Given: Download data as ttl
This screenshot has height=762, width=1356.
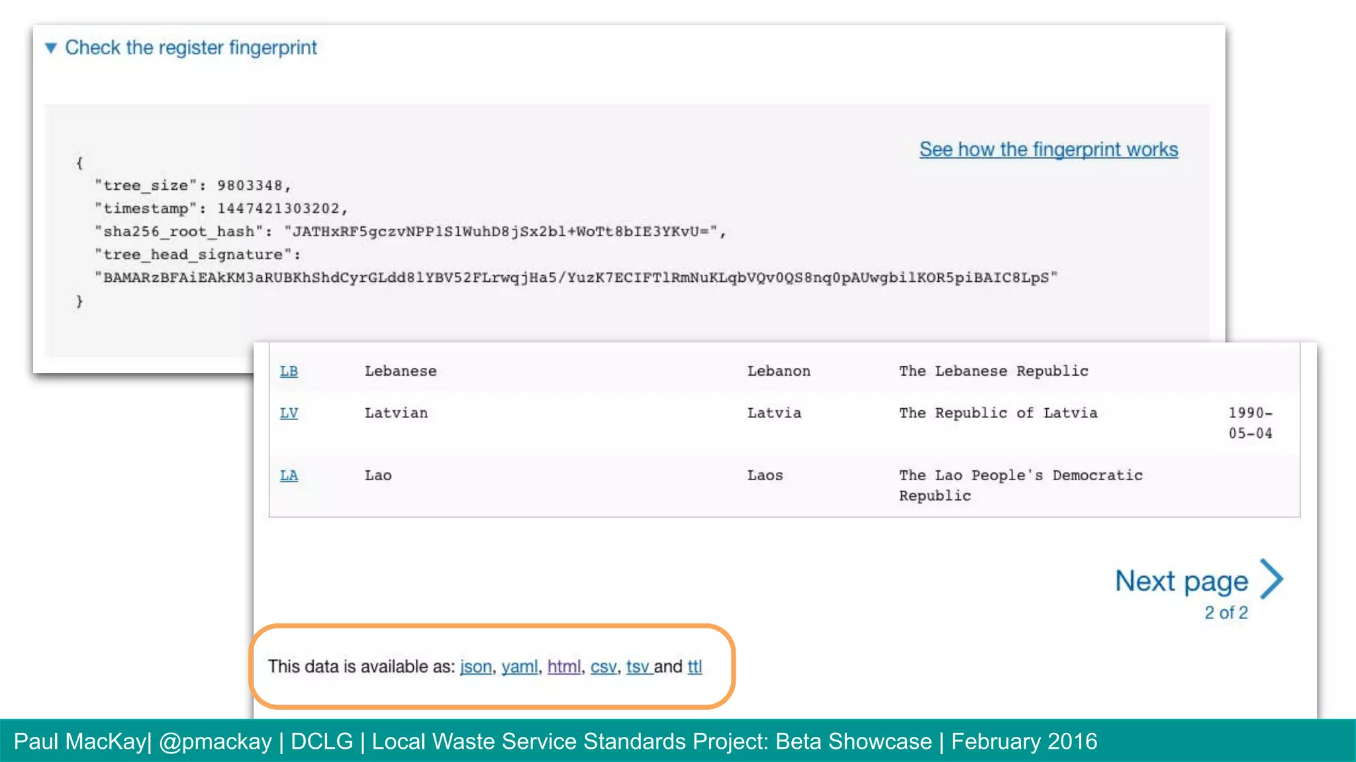Looking at the screenshot, I should 695,667.
